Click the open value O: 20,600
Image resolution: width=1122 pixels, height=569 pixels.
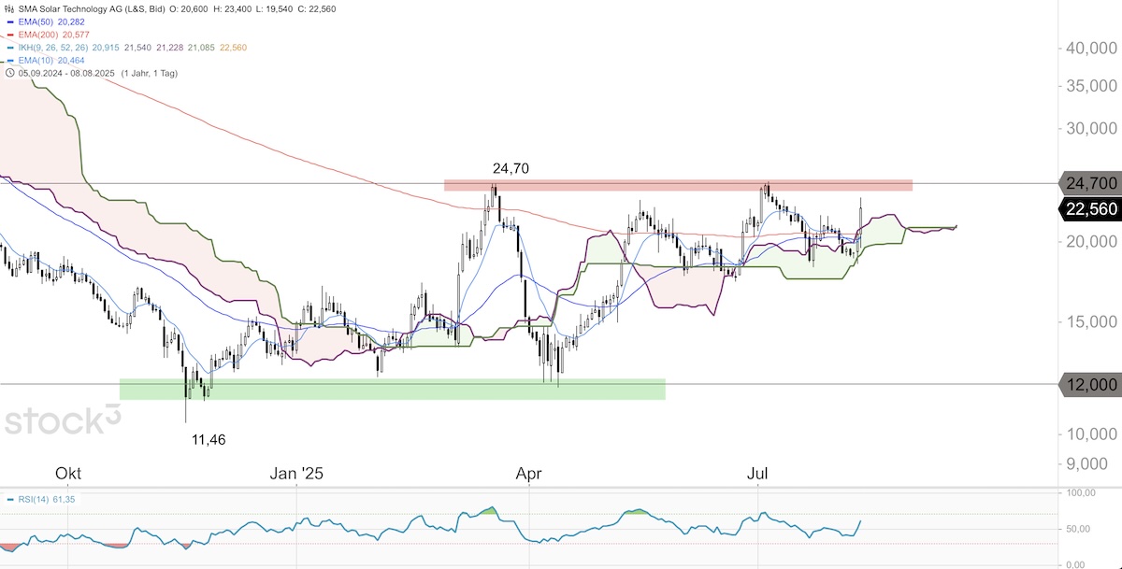(188, 8)
